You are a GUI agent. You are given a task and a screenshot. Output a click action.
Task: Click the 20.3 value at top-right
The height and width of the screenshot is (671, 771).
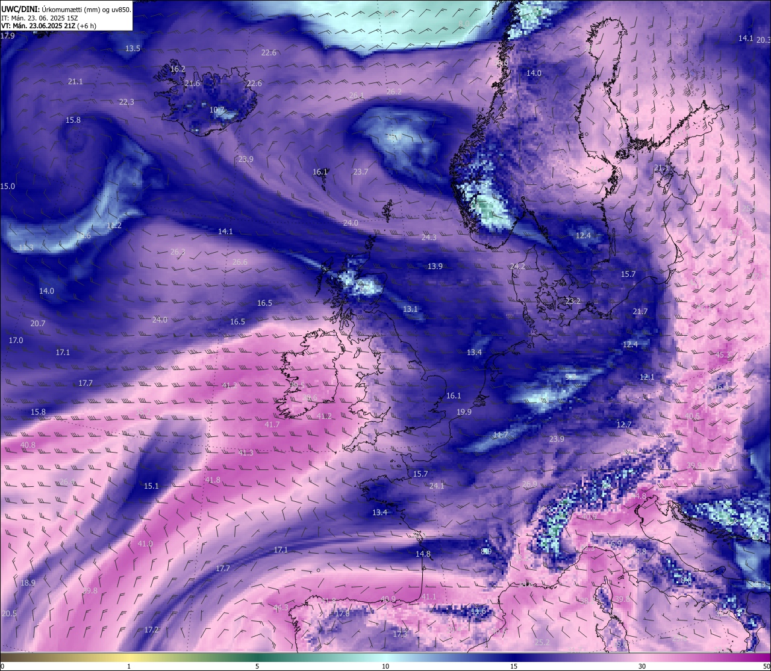click(763, 40)
